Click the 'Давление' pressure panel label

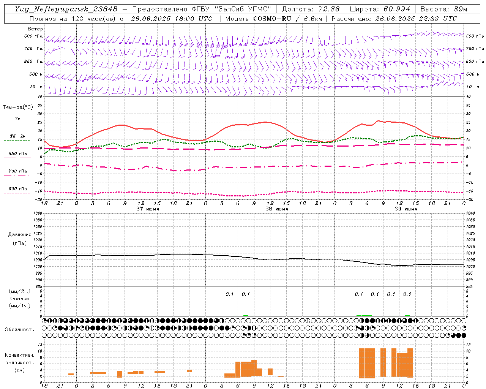tap(20, 235)
